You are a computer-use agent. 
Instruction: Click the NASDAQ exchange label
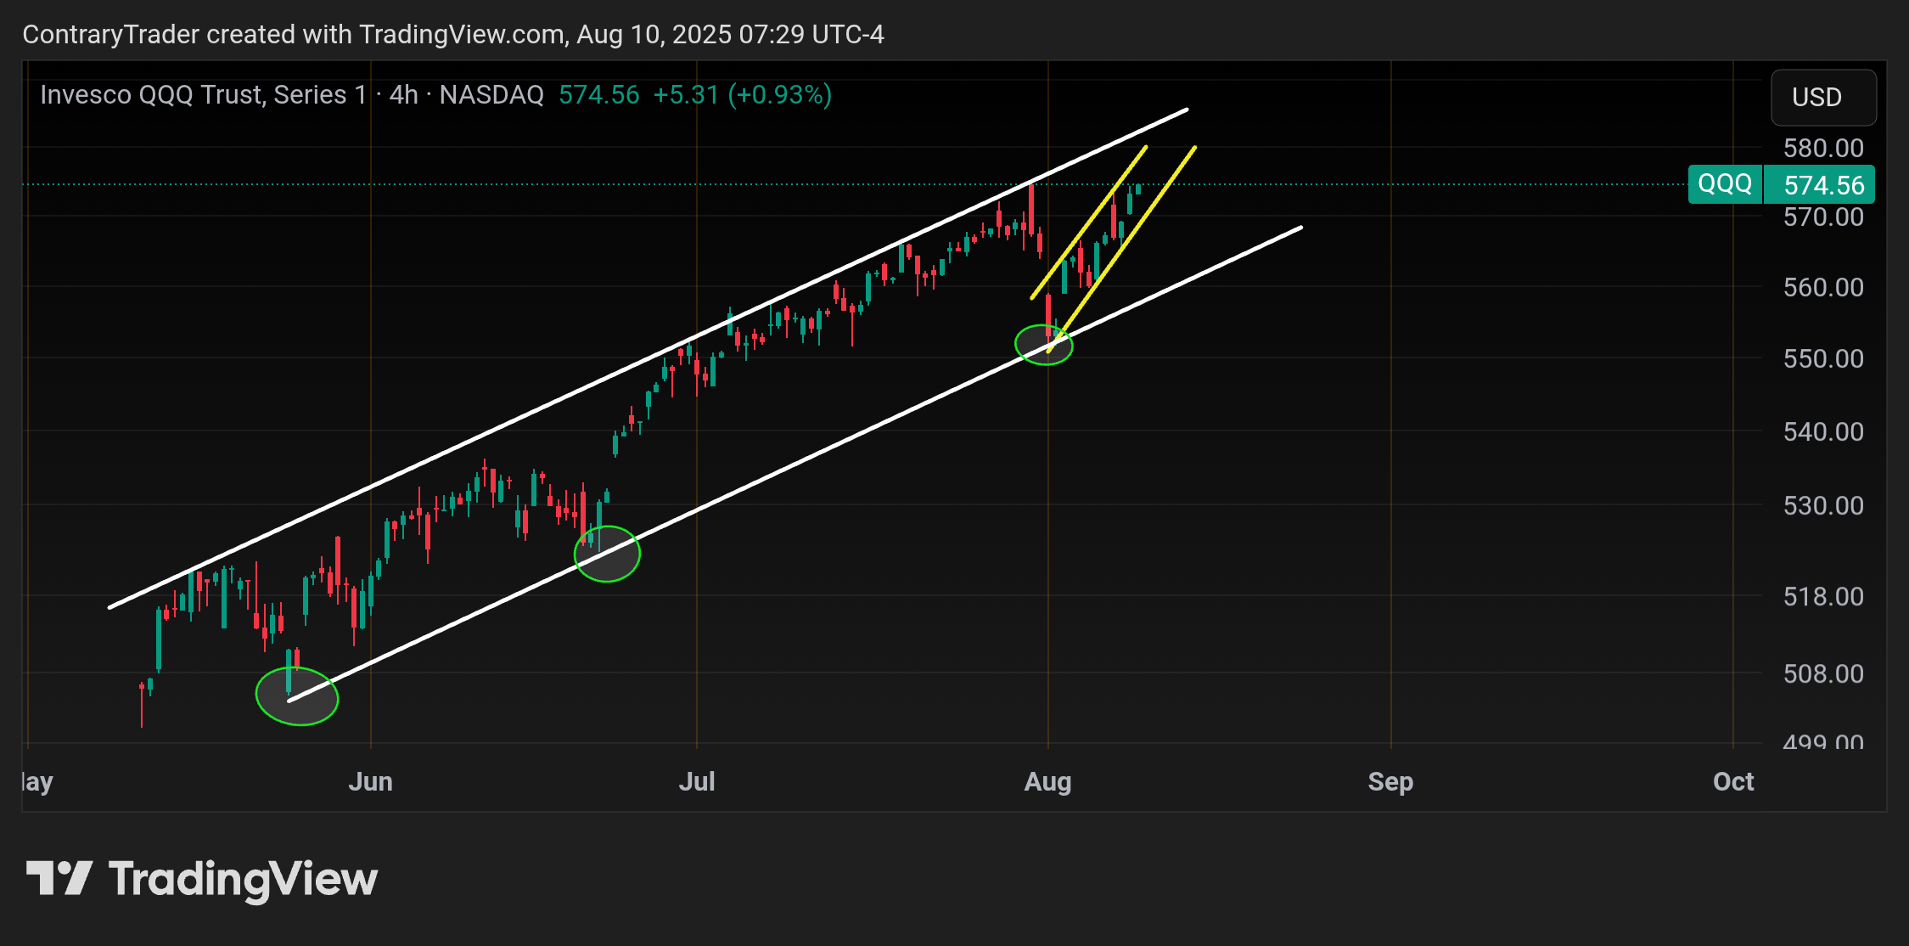[491, 94]
